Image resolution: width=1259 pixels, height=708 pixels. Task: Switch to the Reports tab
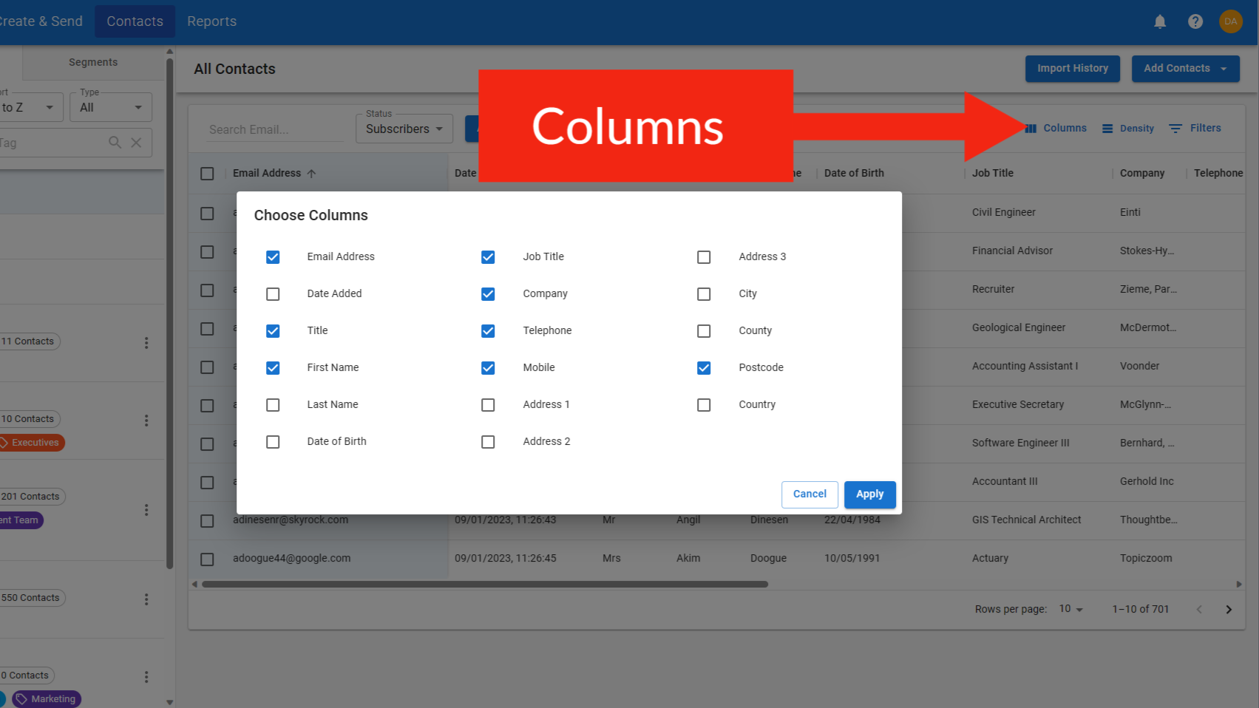tap(211, 21)
